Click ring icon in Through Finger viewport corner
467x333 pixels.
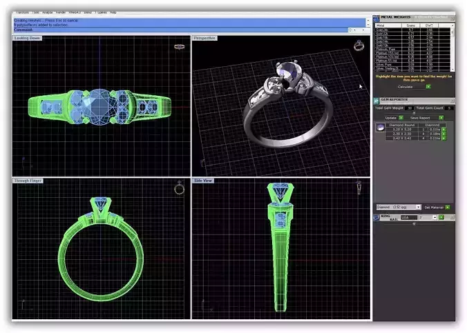point(179,188)
